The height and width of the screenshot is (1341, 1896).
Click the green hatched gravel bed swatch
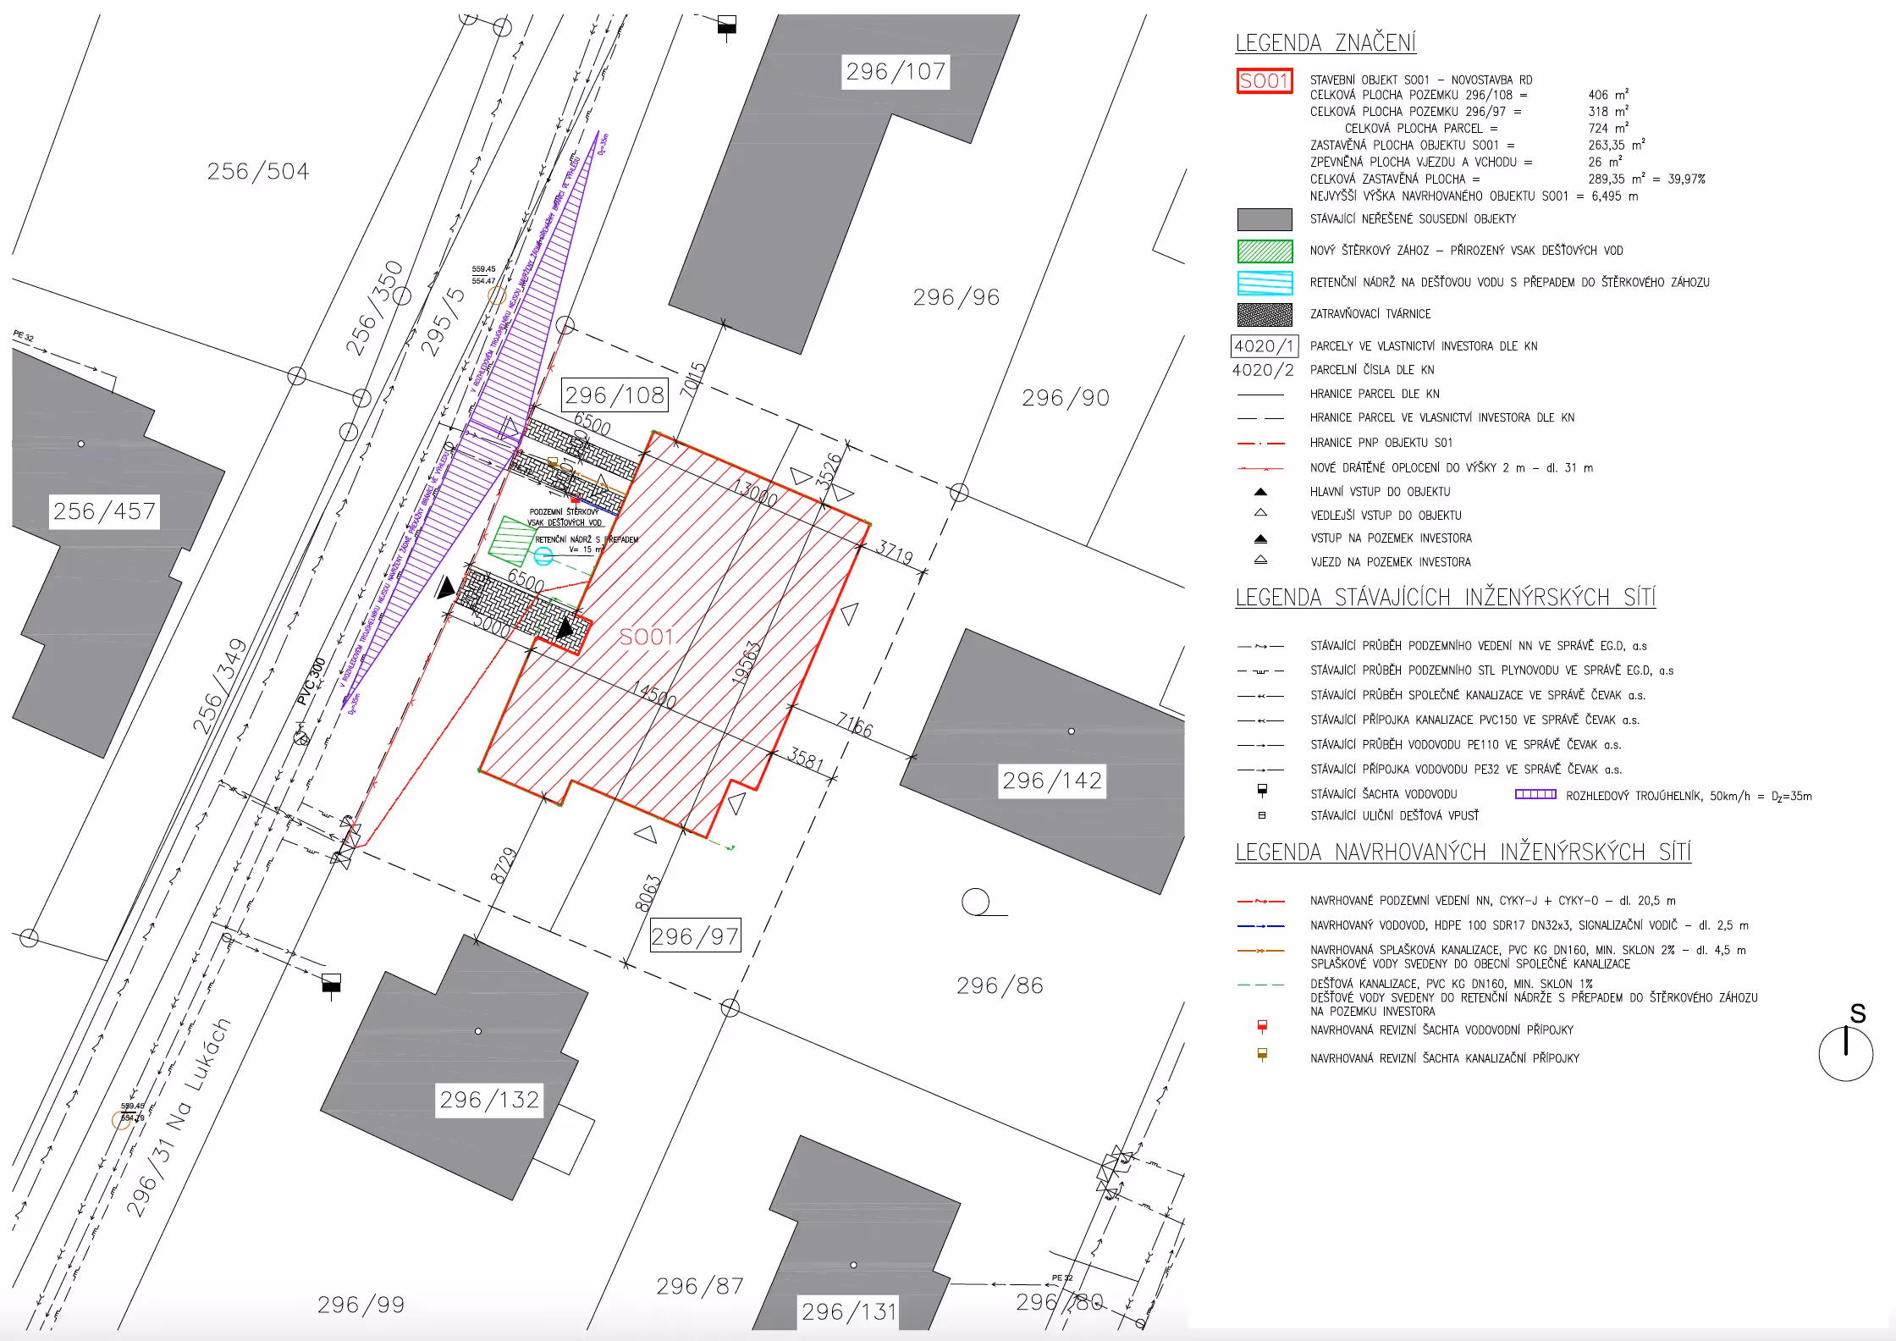click(x=1265, y=251)
